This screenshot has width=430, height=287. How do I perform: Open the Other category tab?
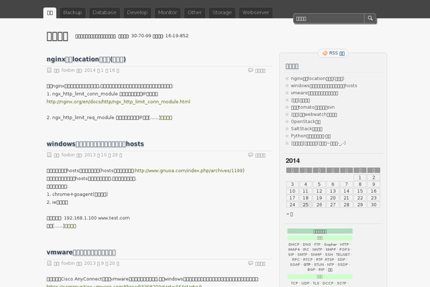(x=194, y=13)
